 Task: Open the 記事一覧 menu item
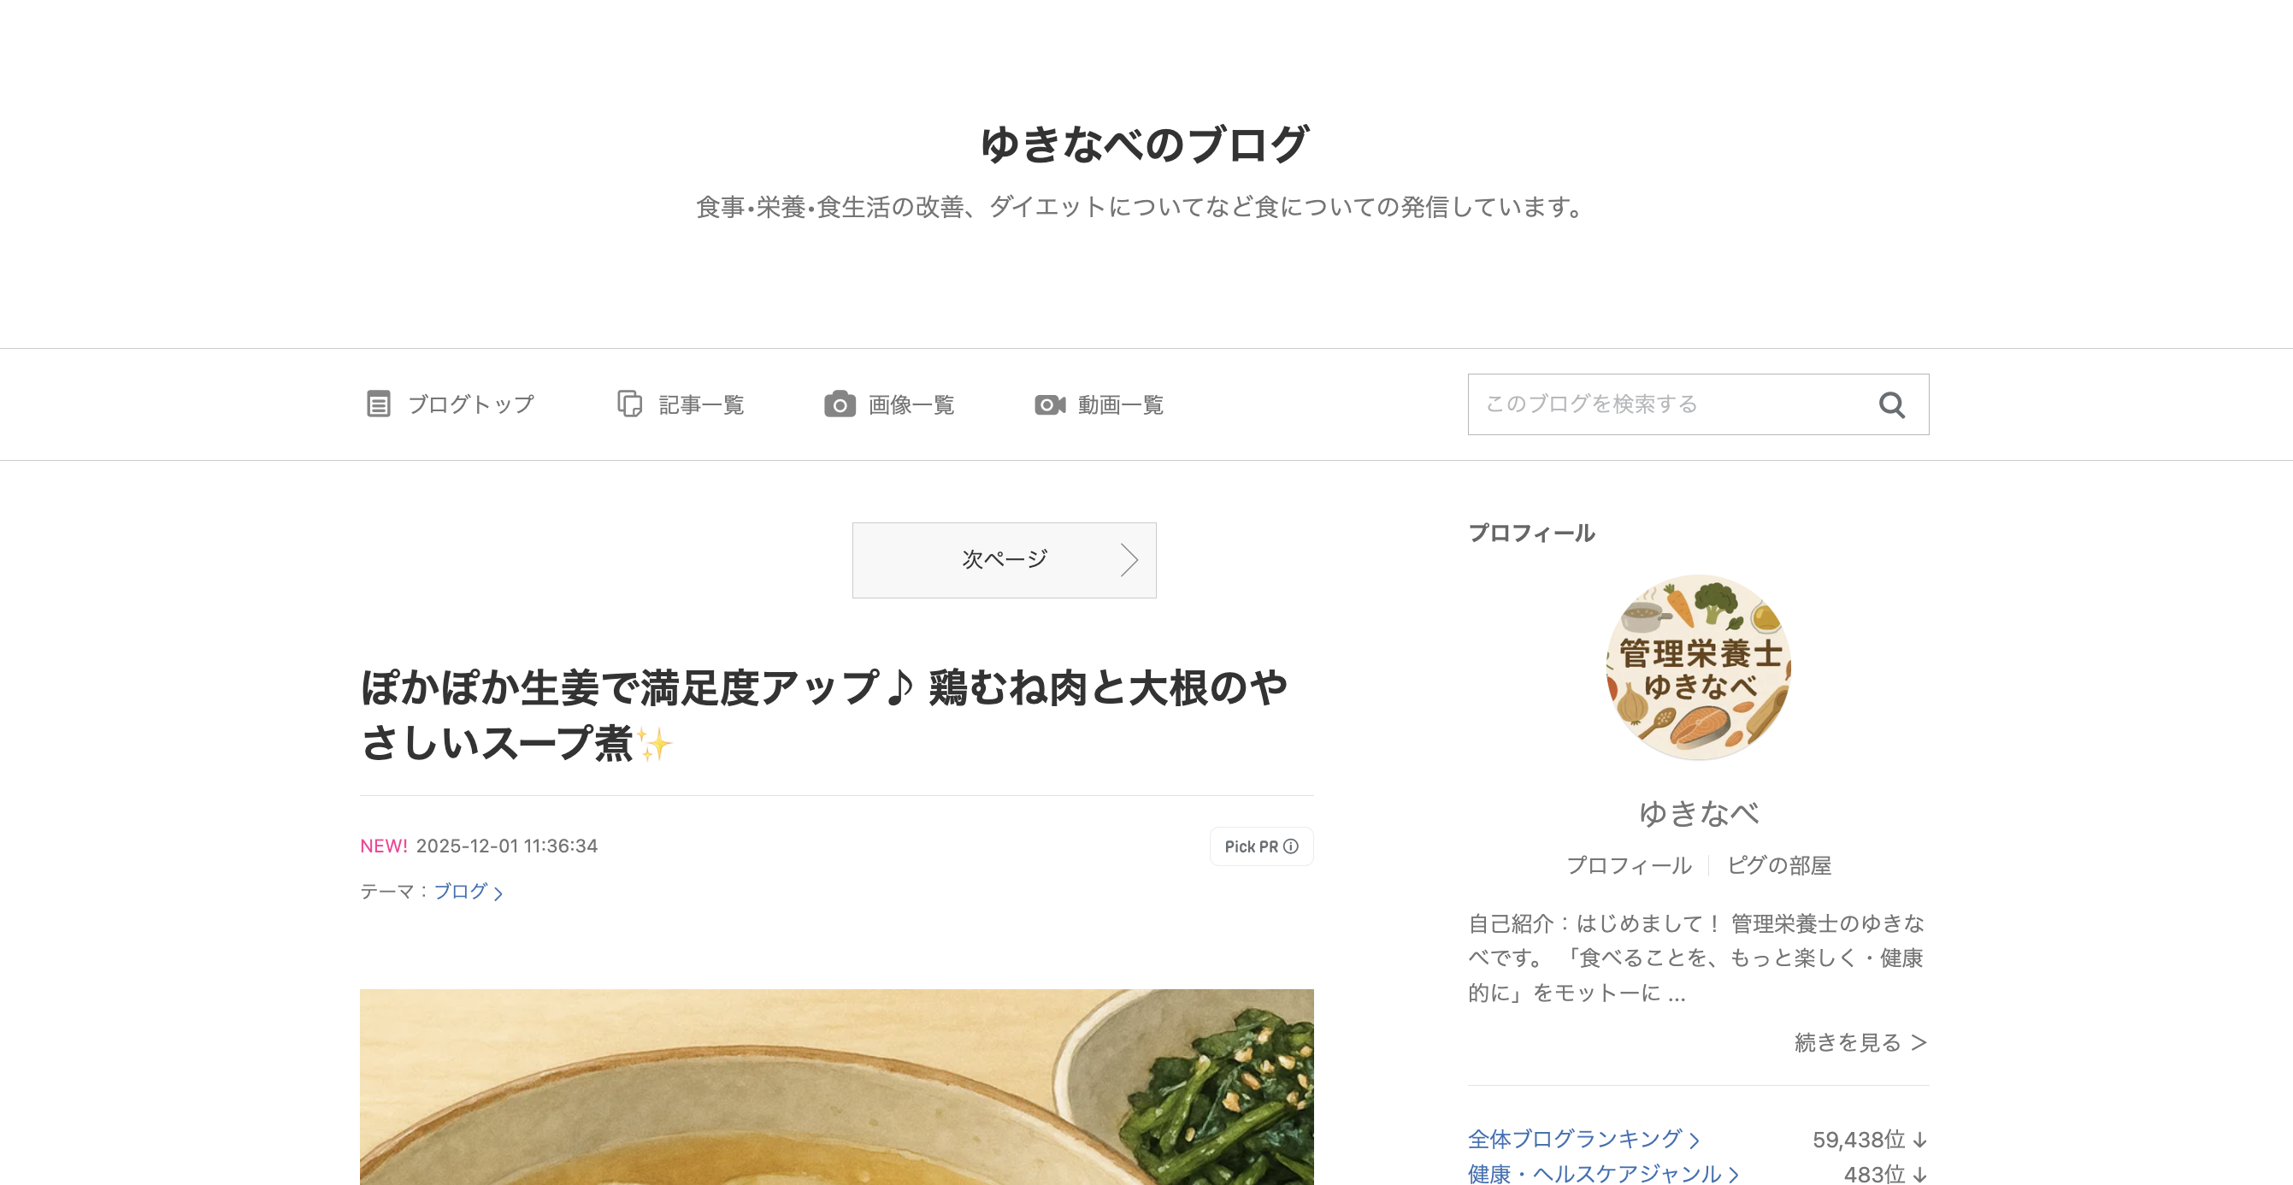681,404
